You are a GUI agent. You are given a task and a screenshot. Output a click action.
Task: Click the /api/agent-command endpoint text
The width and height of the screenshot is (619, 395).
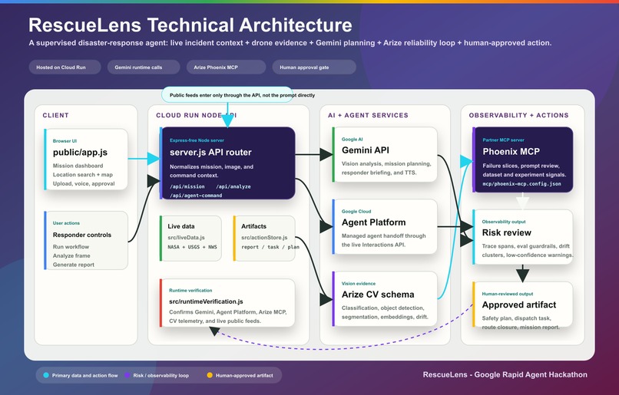[196, 195]
